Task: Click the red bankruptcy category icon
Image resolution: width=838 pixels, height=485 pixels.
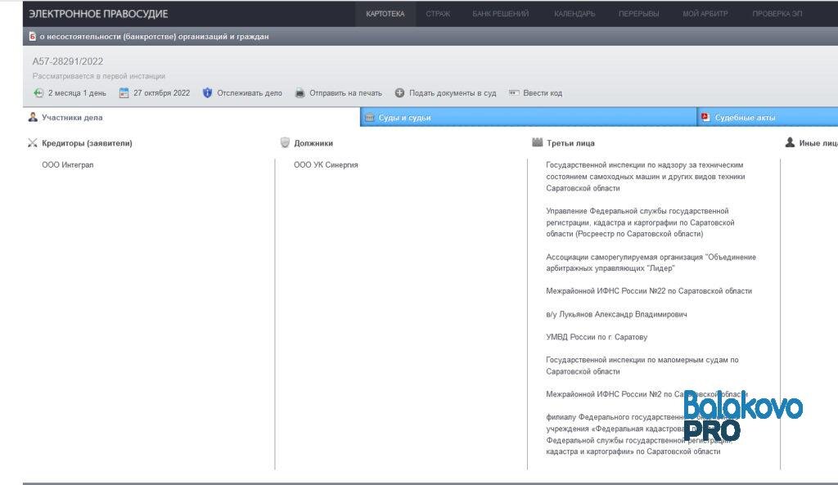Action: [33, 36]
